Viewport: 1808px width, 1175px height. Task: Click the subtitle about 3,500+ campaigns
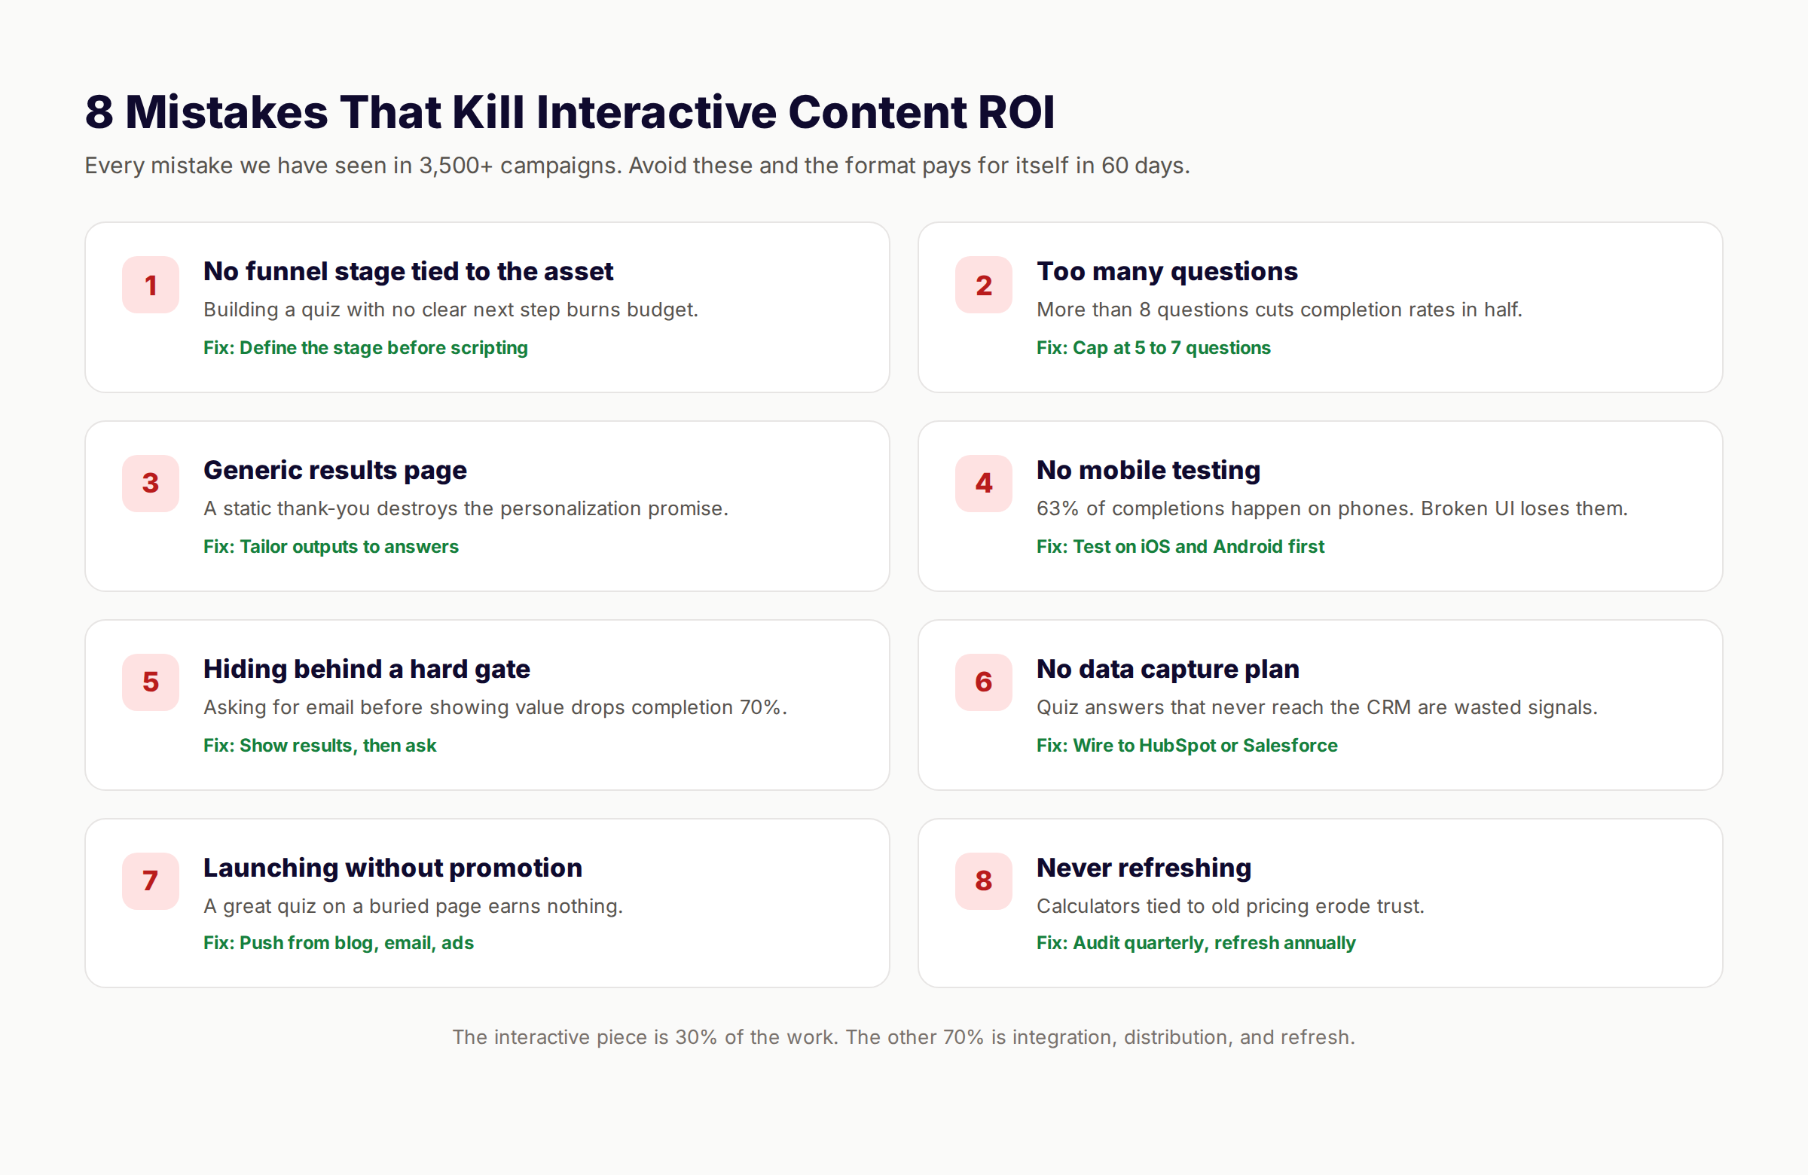(637, 166)
